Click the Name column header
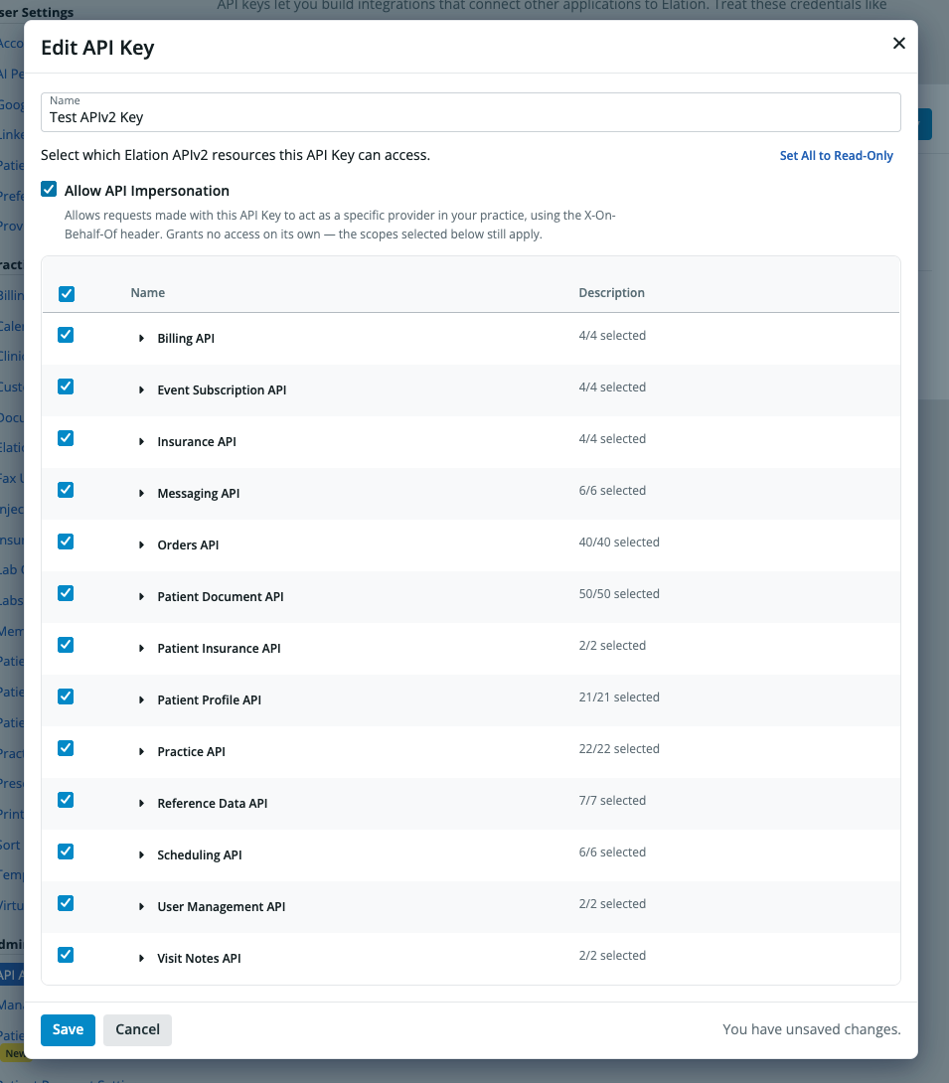The image size is (949, 1083). click(x=148, y=293)
